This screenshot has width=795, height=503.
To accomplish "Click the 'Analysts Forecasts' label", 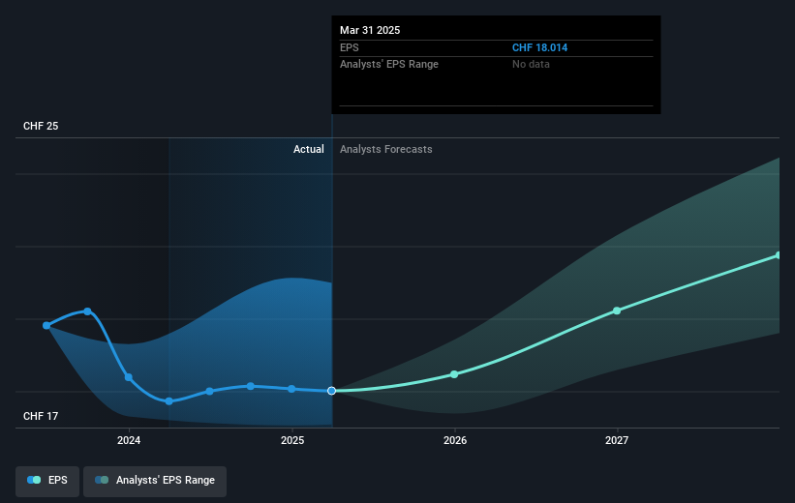I will tap(385, 149).
